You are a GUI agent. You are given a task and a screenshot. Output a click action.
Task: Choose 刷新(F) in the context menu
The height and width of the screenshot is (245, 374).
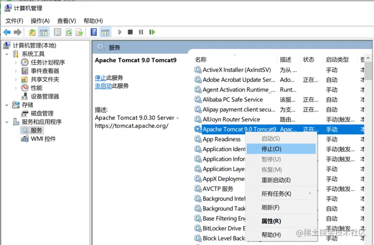281,208
